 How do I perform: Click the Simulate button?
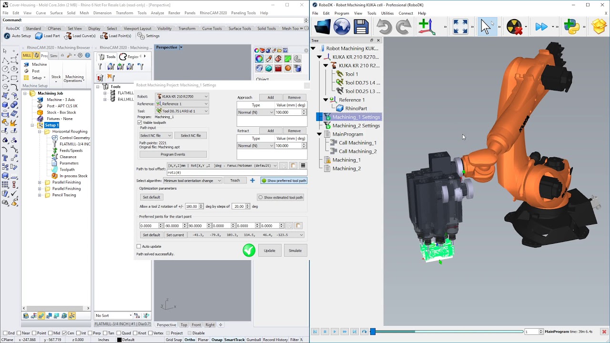pyautogui.click(x=295, y=251)
